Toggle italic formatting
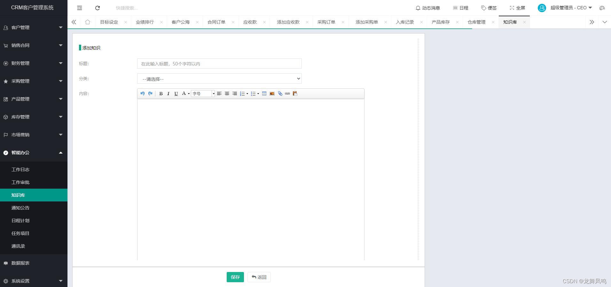The height and width of the screenshot is (287, 611). click(x=168, y=94)
